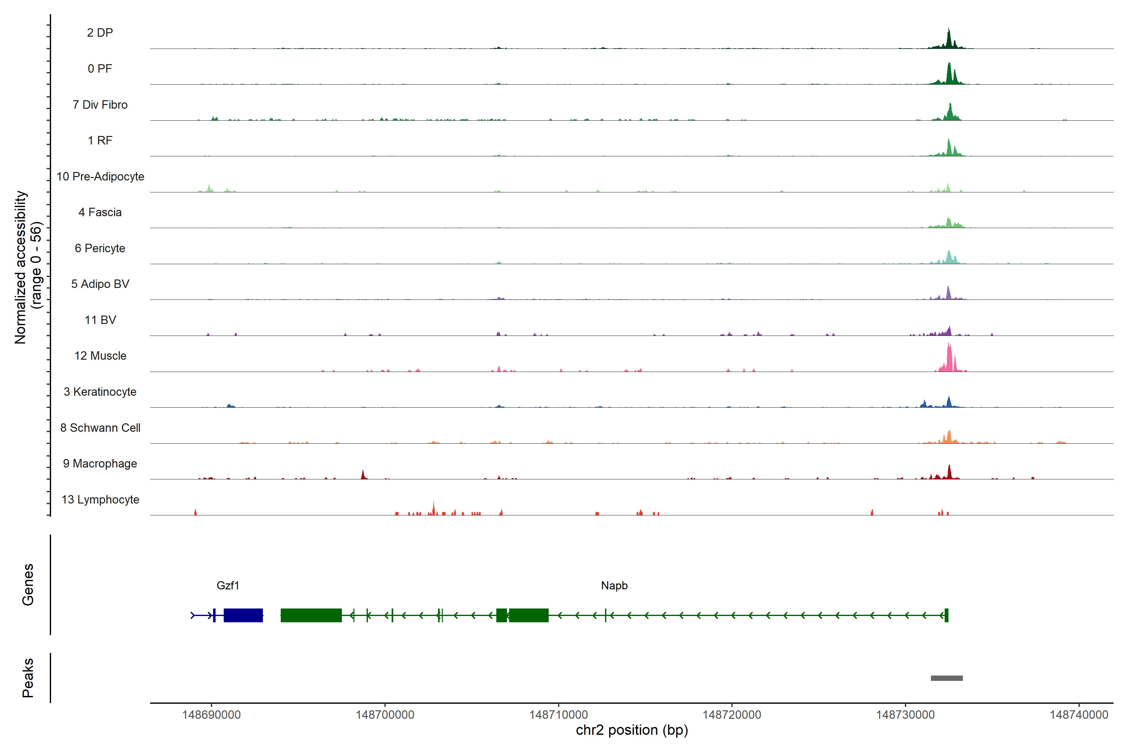Screen dimensions: 1128x752
Task: Click the 148730000 axis tick label
Action: 905,715
